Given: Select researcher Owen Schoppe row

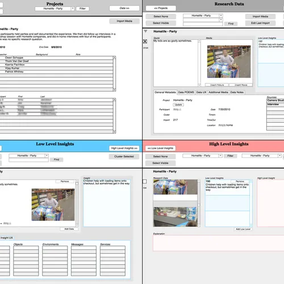Looking at the screenshot, I should click(x=56, y=57).
